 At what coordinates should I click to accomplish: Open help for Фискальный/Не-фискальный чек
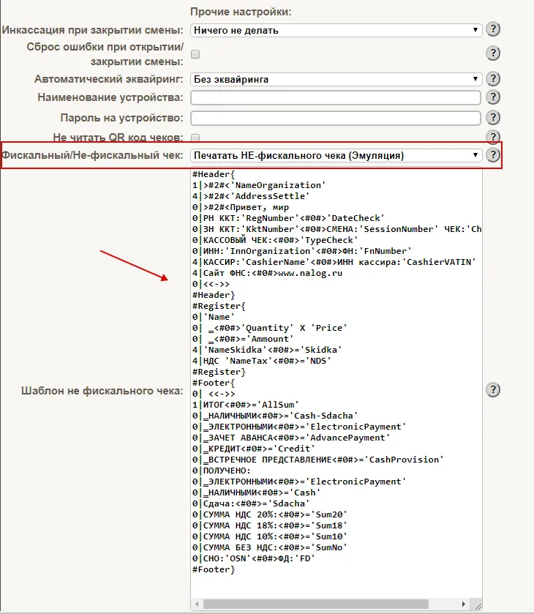pos(493,155)
